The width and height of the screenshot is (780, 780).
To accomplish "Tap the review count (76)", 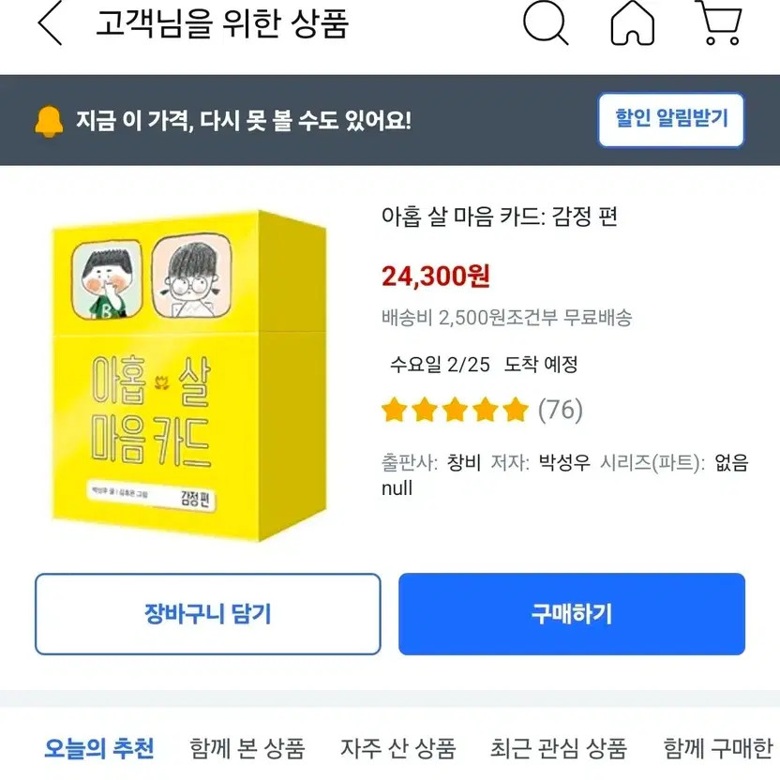I will (560, 410).
